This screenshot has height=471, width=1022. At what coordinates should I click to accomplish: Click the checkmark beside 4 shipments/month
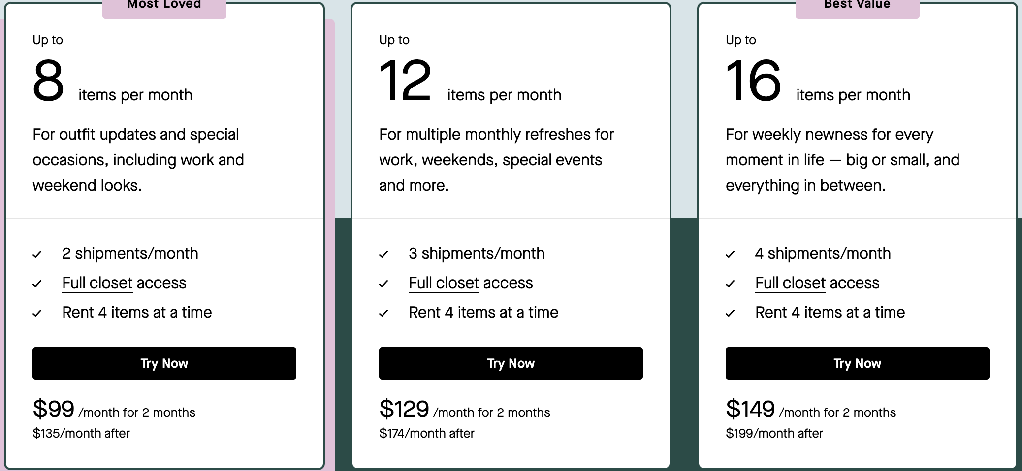[730, 254]
